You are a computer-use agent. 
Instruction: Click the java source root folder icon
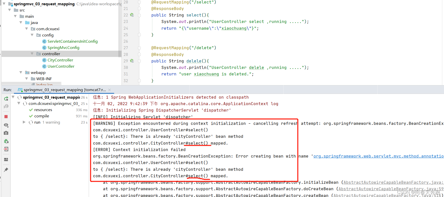coord(27,22)
